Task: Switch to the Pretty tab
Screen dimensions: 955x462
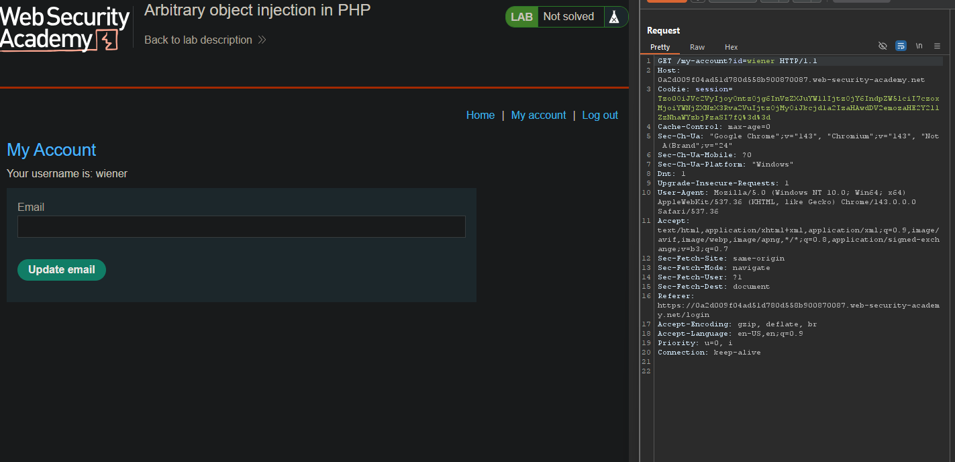Action: click(x=660, y=47)
